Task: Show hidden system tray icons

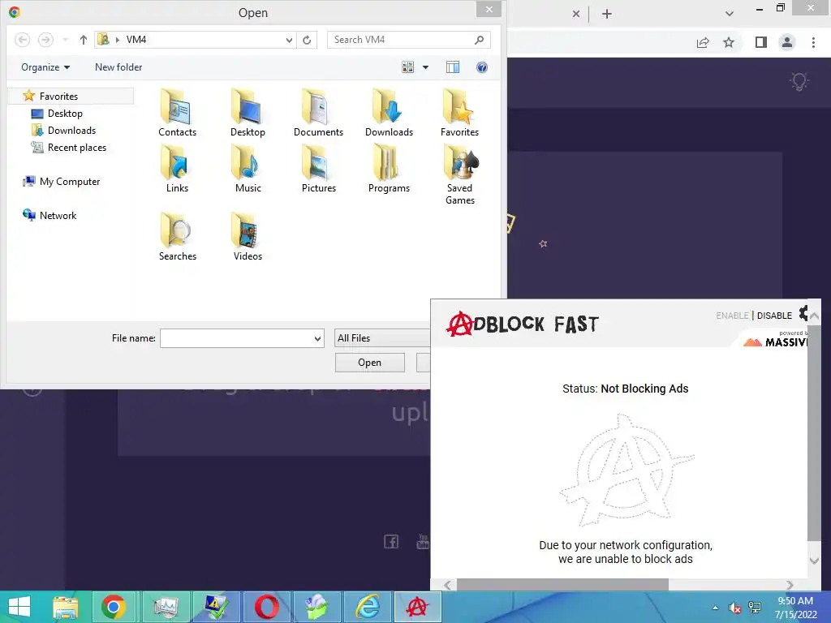Action: [x=716, y=608]
